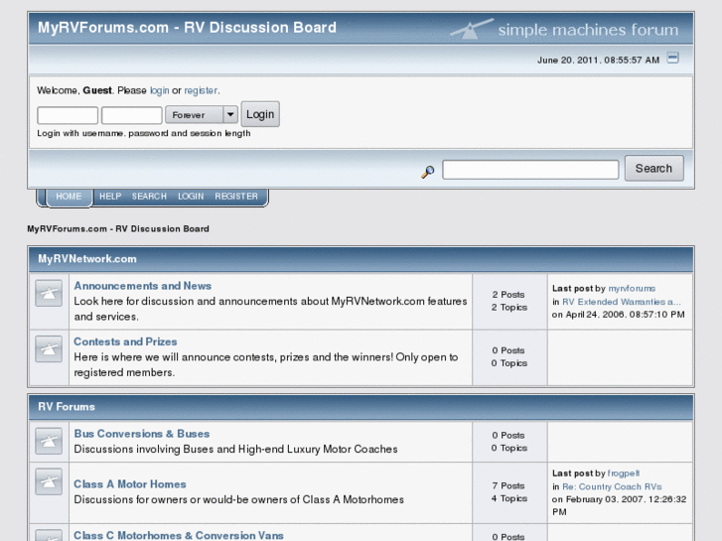This screenshot has height=541, width=722.
Task: Open the RV Extended Warranties last post
Action: pyautogui.click(x=621, y=302)
